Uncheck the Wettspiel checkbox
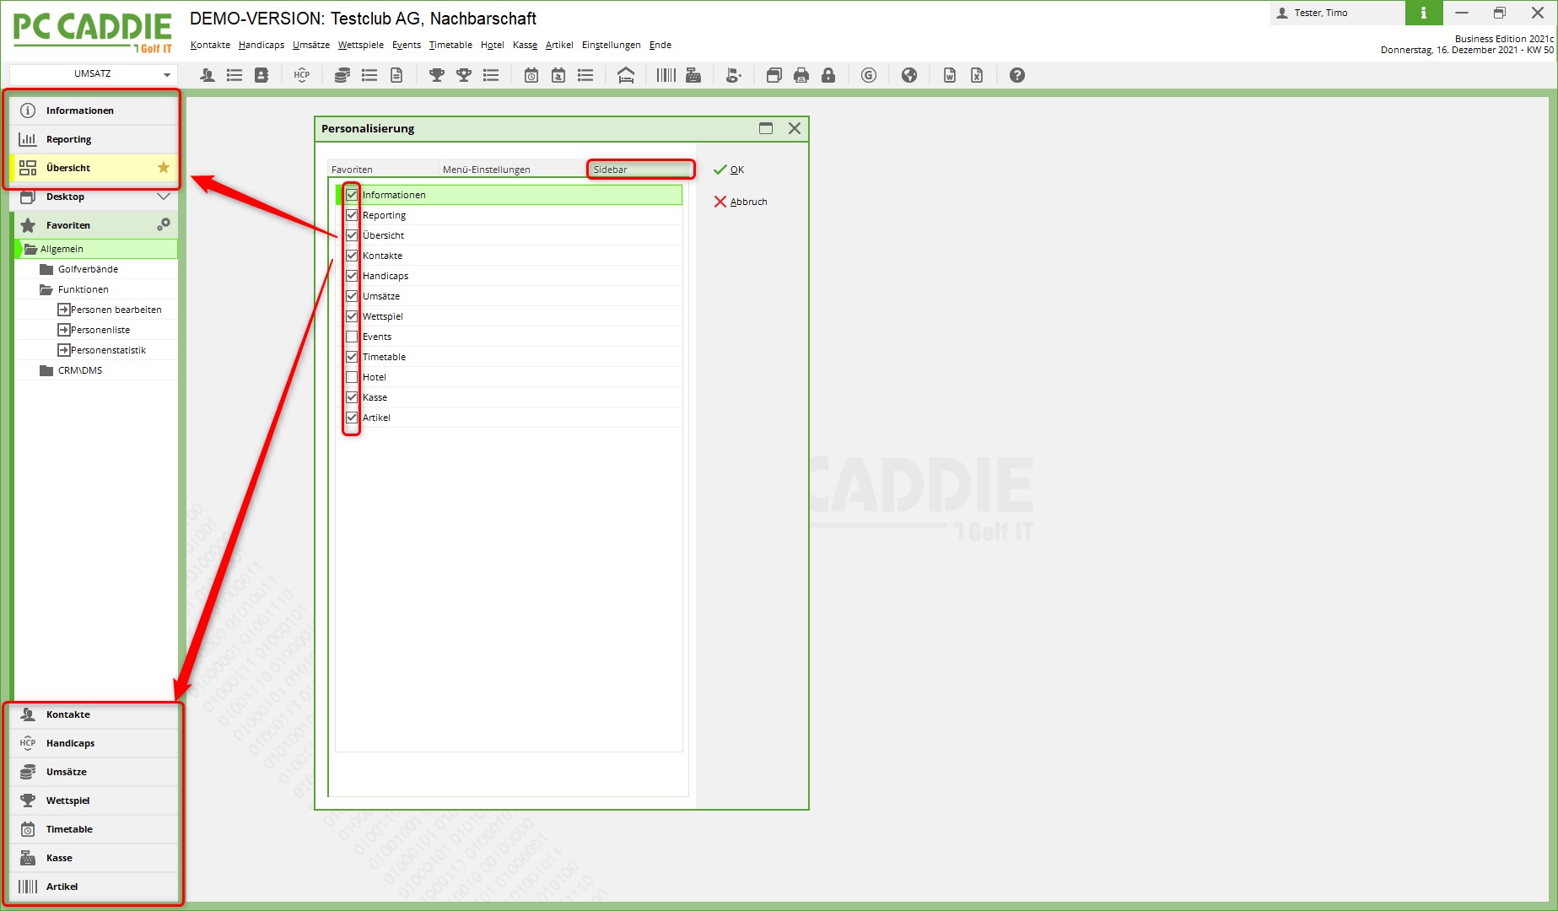This screenshot has width=1558, height=911. [352, 316]
